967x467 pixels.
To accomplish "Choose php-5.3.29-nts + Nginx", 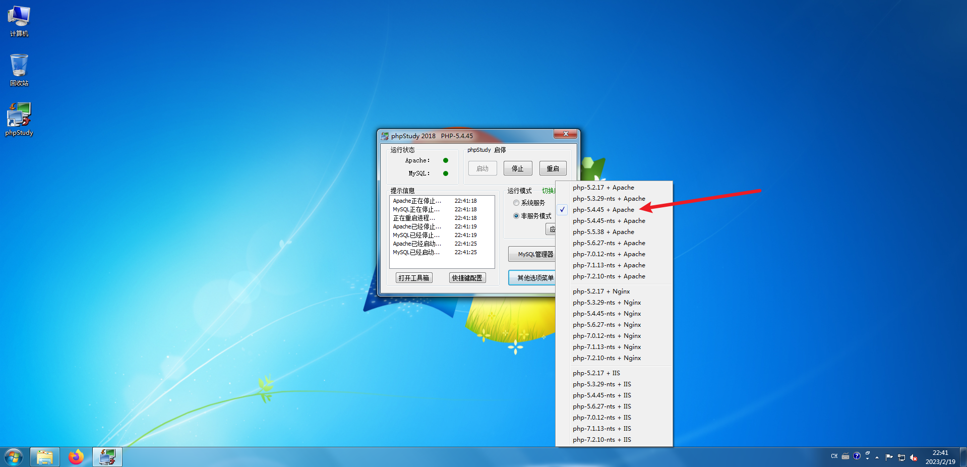I will click(x=614, y=303).
